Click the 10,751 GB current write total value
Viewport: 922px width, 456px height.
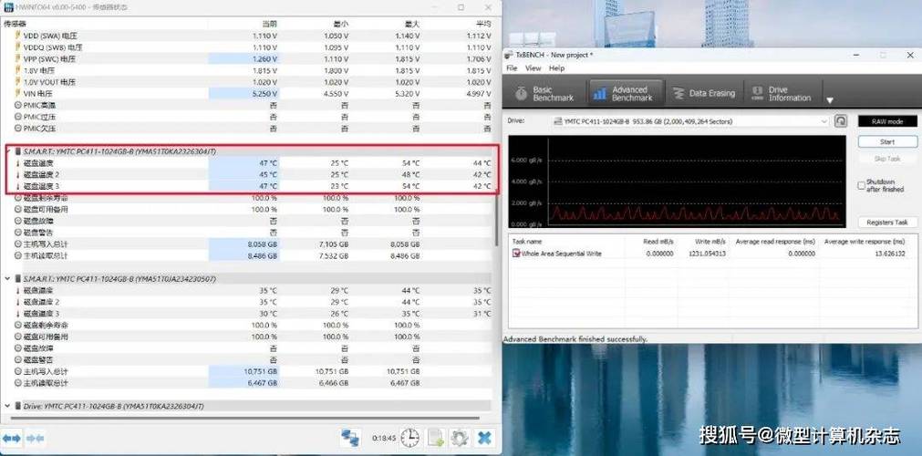coord(261,372)
